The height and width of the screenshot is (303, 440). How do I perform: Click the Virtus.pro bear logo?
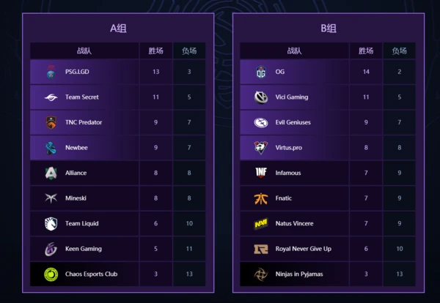(x=261, y=148)
